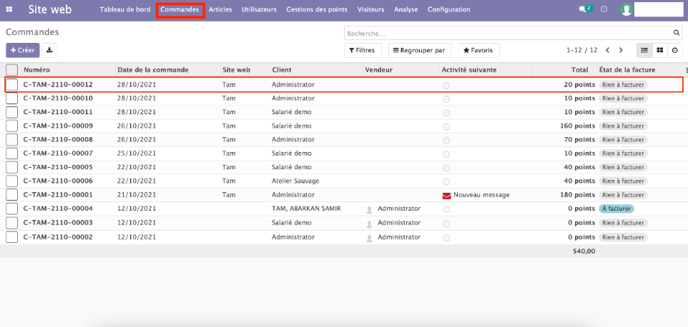Switch to kanban view
The width and height of the screenshot is (688, 327).
pyautogui.click(x=659, y=50)
